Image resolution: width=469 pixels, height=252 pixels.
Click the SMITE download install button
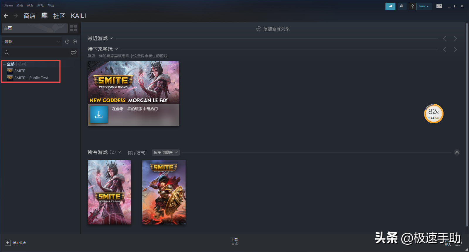click(99, 115)
